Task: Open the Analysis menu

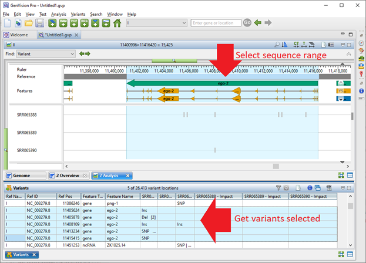Action: click(59, 14)
